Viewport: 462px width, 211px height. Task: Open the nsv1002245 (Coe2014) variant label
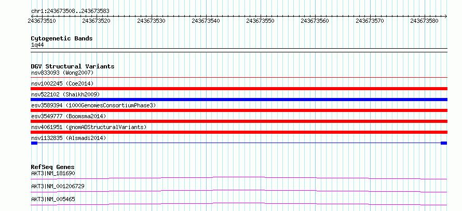[x=62, y=83]
